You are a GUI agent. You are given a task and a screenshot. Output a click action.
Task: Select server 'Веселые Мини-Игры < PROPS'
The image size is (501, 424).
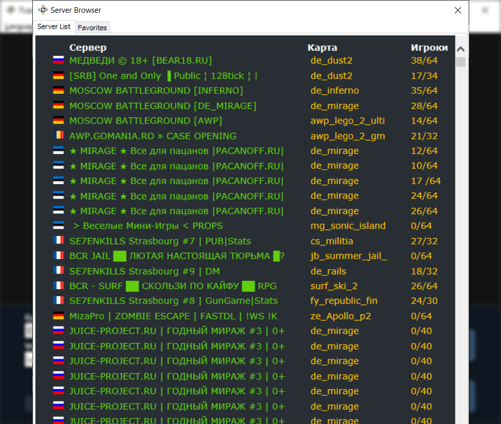148,226
